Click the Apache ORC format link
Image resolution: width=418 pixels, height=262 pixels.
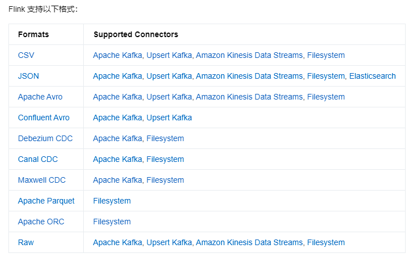[x=41, y=222]
